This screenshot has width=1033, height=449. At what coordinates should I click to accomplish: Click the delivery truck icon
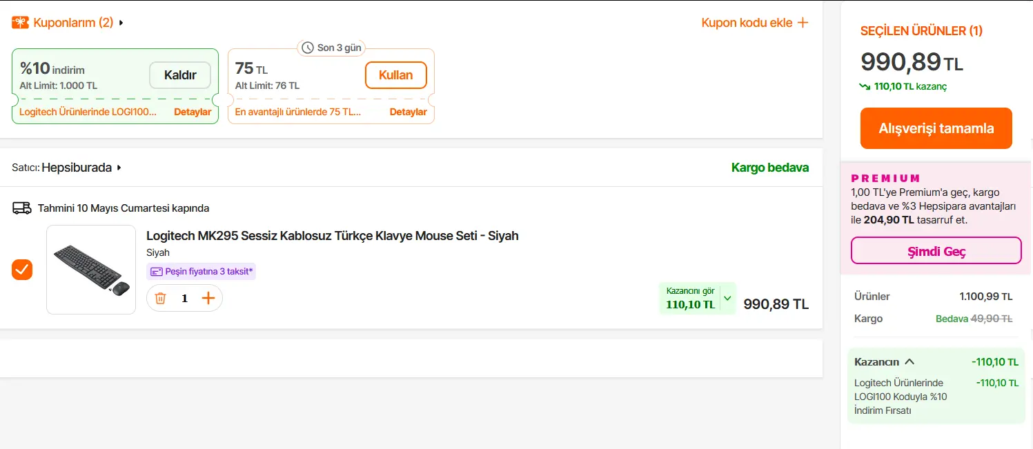[22, 208]
